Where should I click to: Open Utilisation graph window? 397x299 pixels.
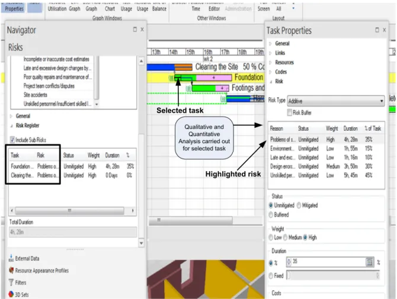(x=57, y=8)
